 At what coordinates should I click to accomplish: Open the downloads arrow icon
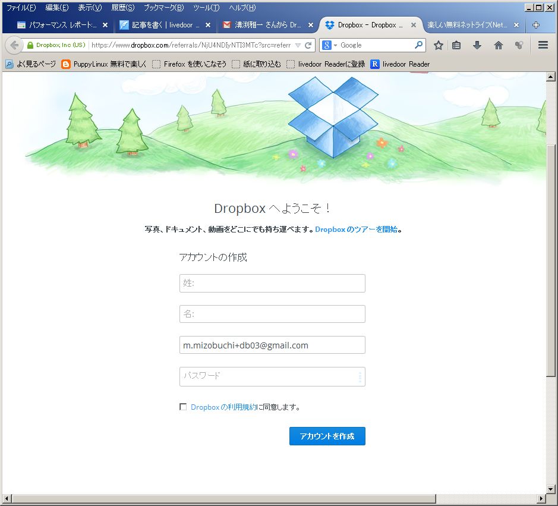pos(477,45)
